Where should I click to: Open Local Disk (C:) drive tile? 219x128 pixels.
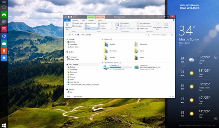tap(118, 67)
